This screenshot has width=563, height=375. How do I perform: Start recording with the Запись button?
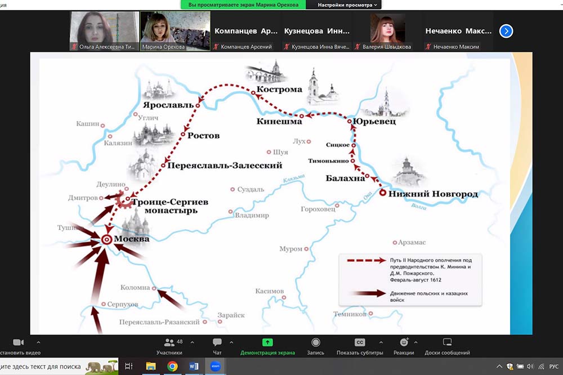click(315, 342)
